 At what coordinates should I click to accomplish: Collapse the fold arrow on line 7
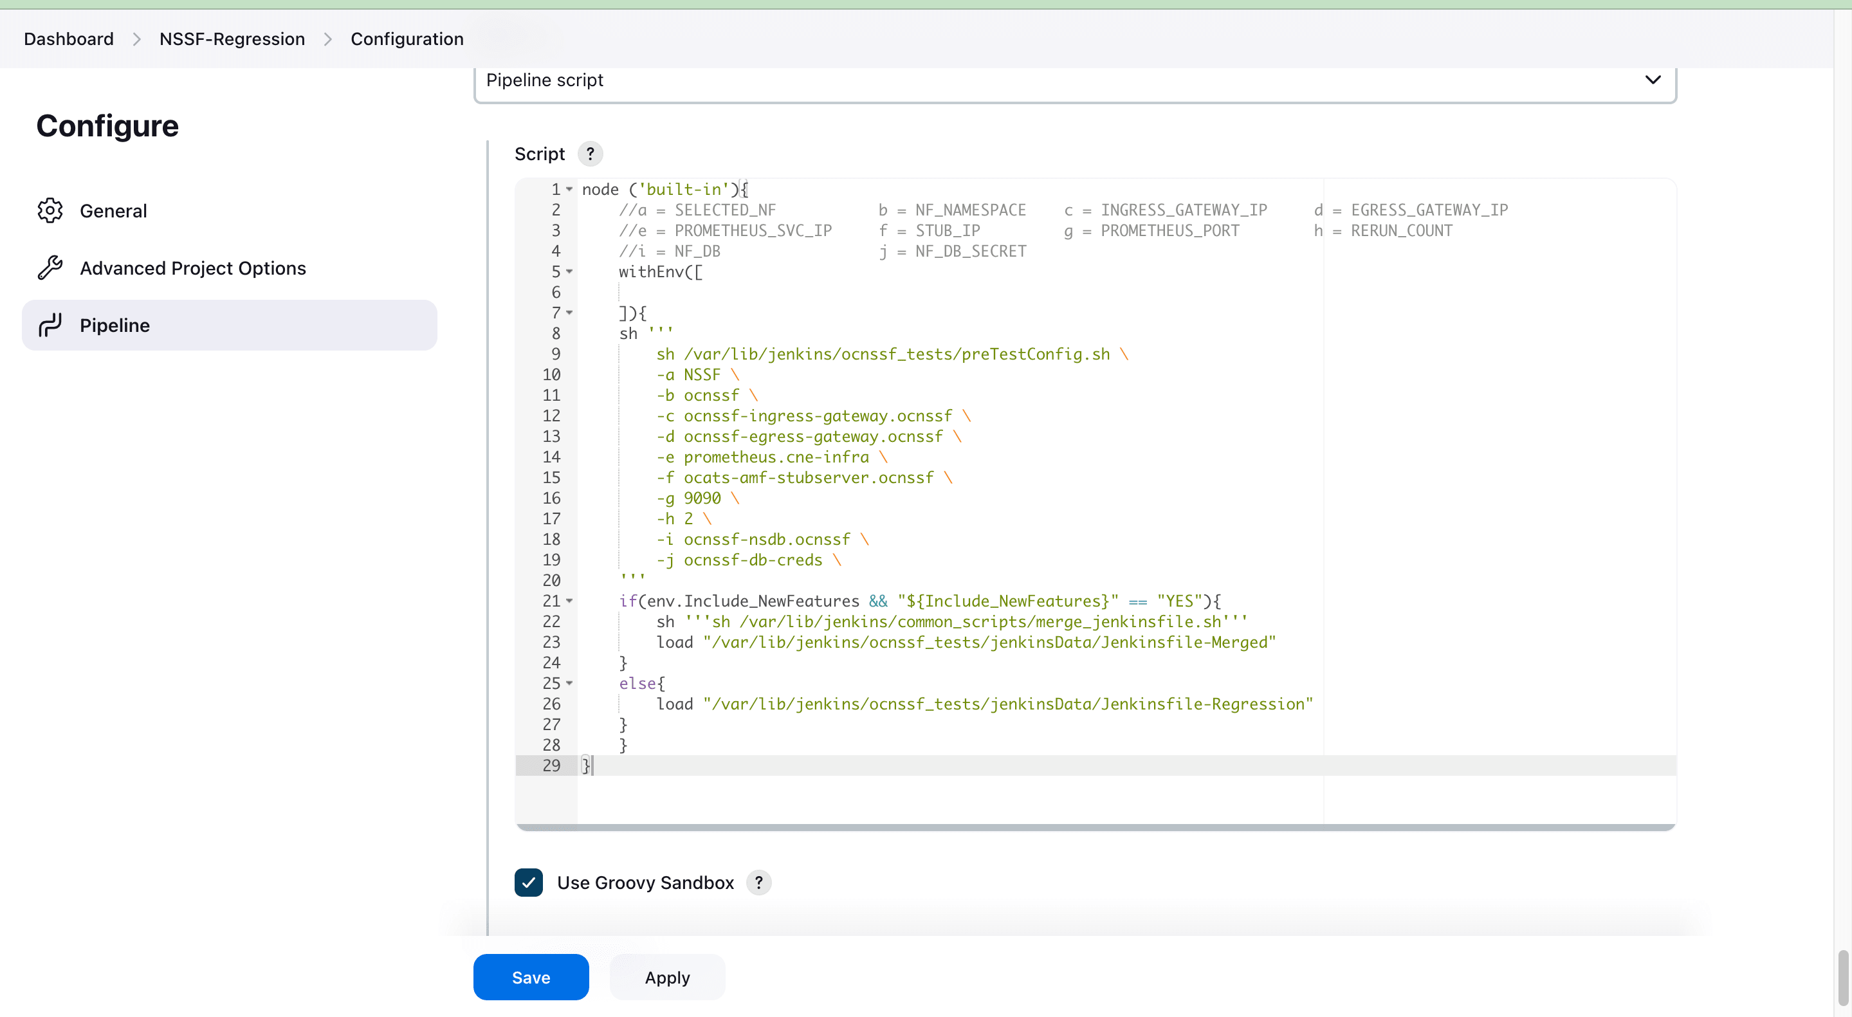coord(568,313)
